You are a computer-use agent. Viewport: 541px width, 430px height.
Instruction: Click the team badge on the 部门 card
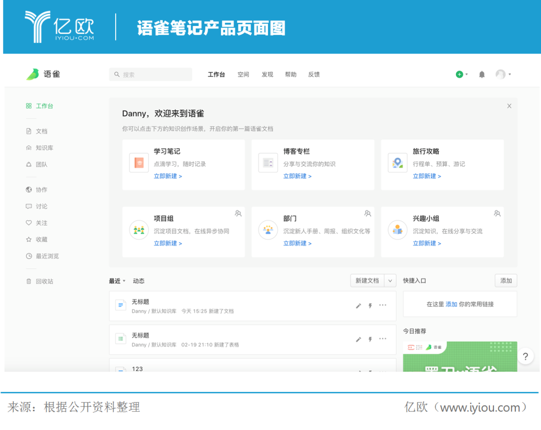(368, 213)
